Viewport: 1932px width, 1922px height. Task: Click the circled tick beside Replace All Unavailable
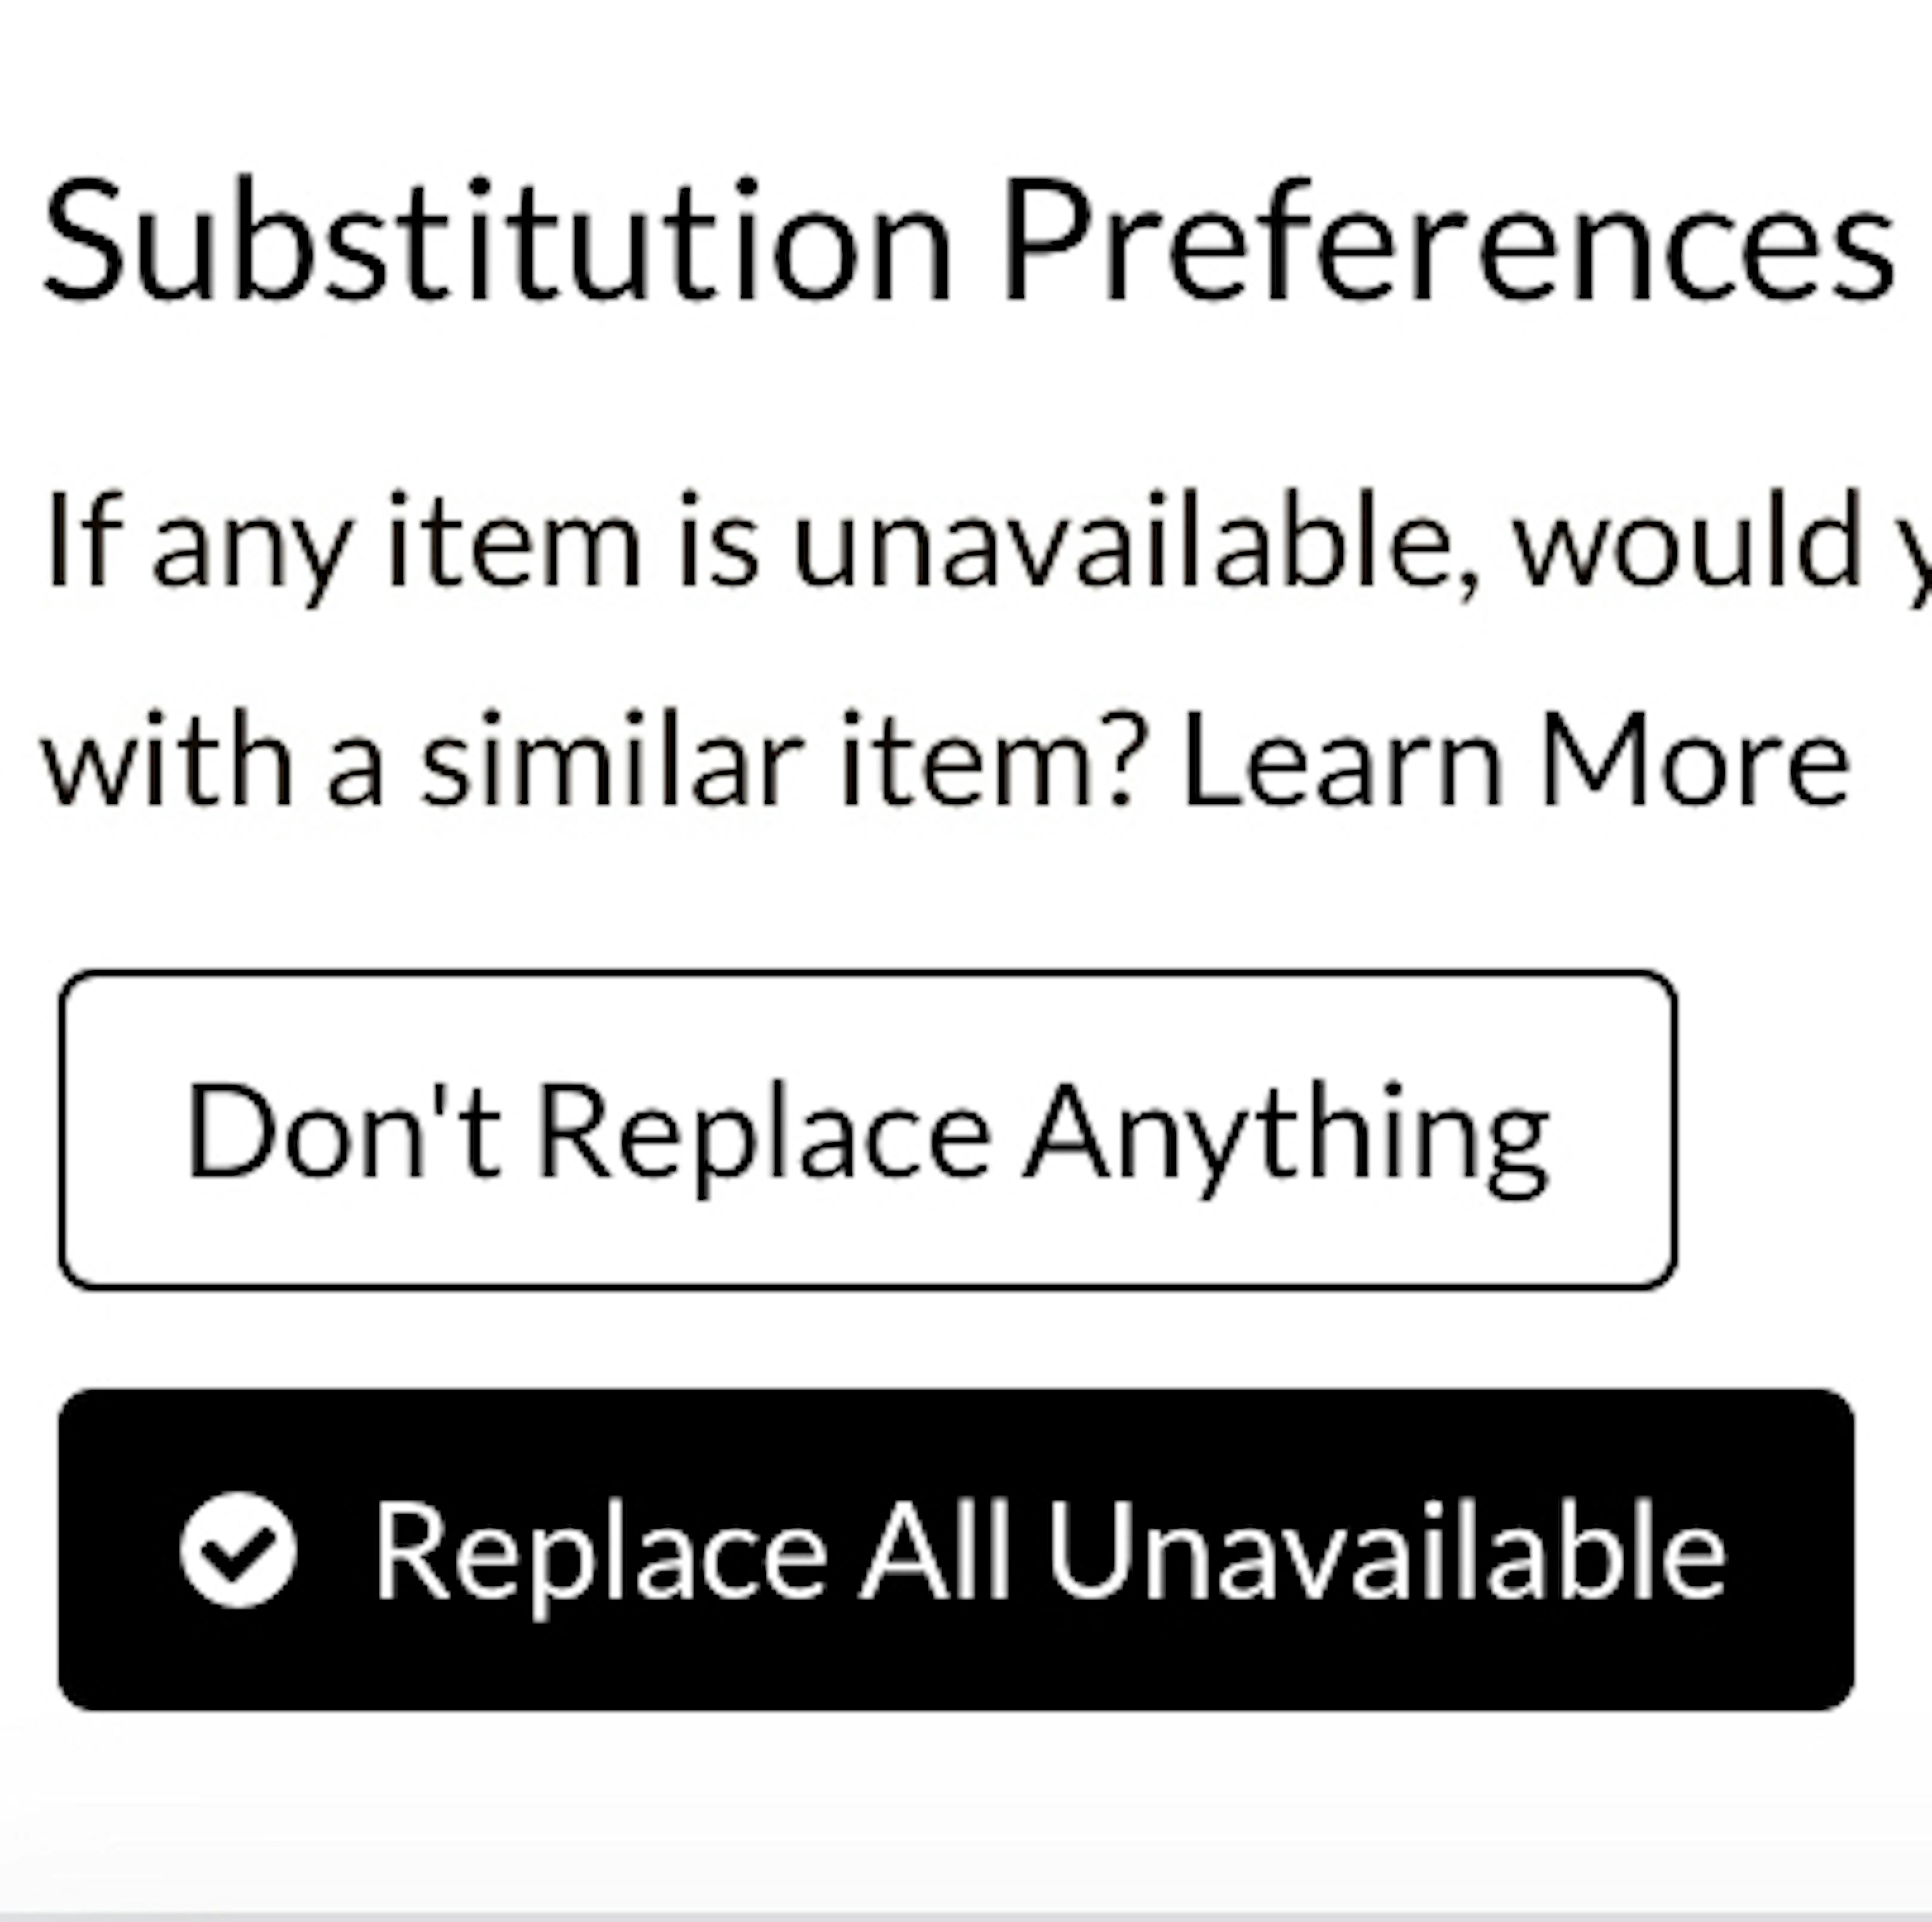pos(238,1549)
